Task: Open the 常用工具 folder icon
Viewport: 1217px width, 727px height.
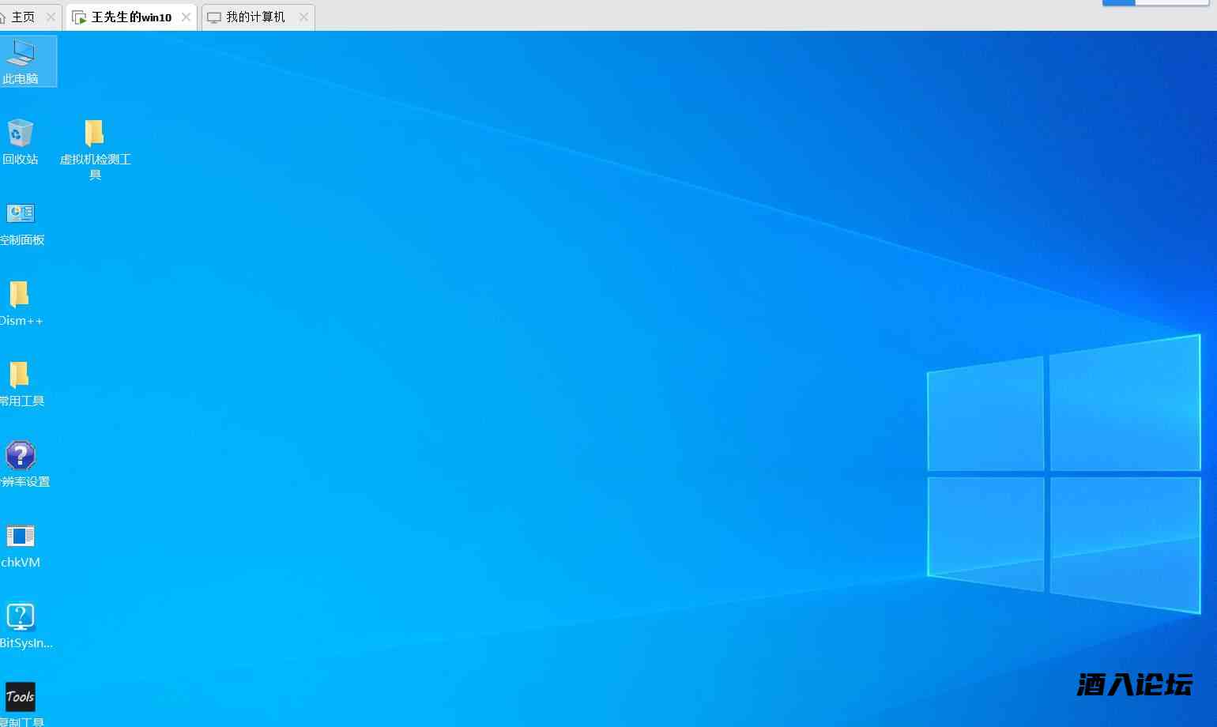Action: point(20,375)
